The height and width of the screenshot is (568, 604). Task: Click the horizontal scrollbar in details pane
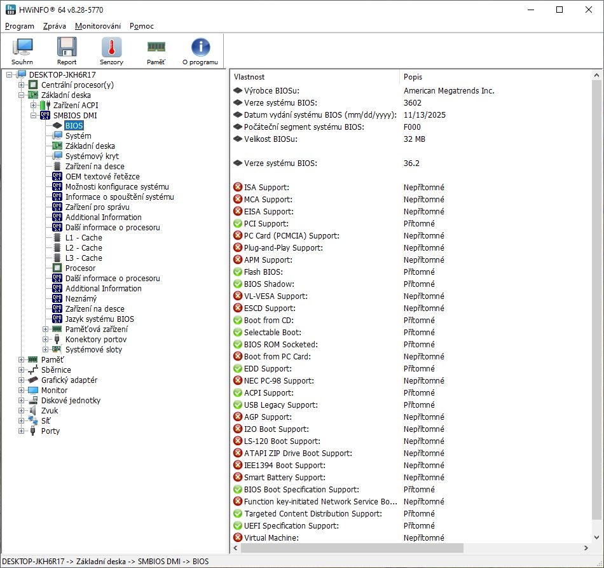[x=350, y=548]
